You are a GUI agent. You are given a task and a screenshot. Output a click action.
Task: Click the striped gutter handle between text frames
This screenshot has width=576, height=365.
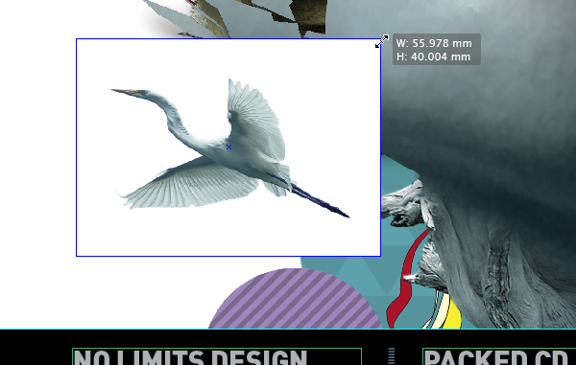(392, 356)
